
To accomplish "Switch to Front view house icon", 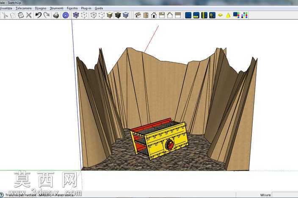I will 154,15.
